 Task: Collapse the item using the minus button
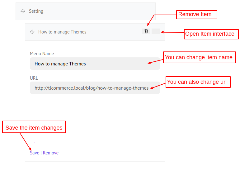point(156,31)
